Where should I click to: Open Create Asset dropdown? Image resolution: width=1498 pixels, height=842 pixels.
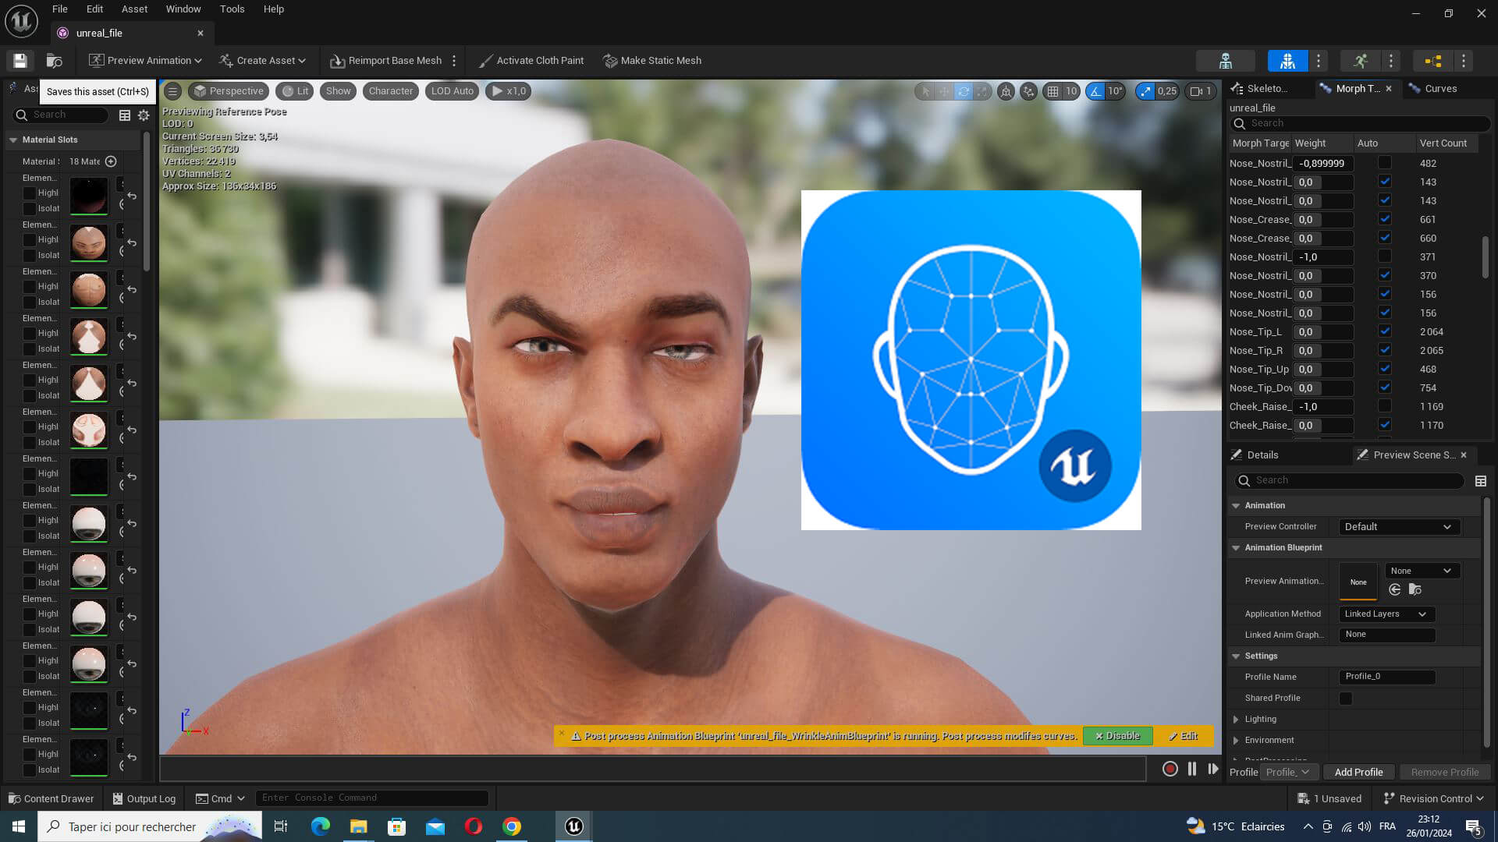tap(263, 61)
